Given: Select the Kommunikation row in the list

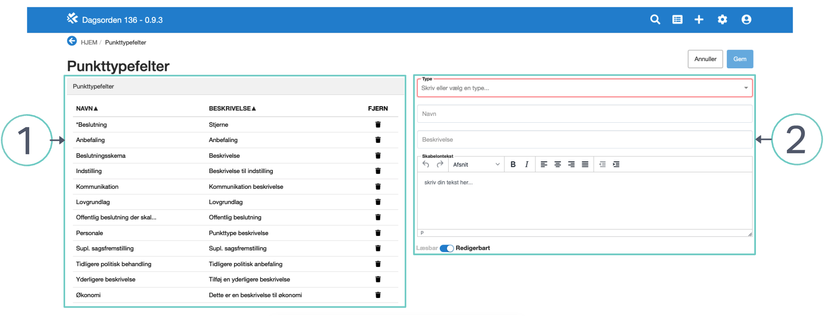Looking at the screenshot, I should 97,187.
